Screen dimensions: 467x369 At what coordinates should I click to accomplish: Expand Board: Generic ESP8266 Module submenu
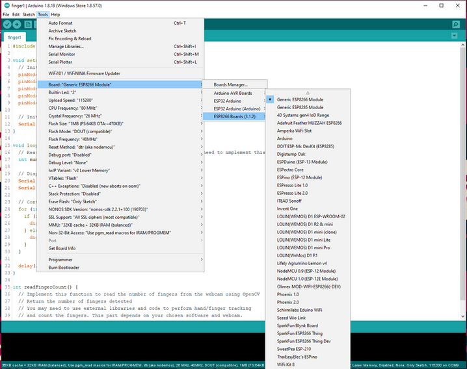point(120,84)
